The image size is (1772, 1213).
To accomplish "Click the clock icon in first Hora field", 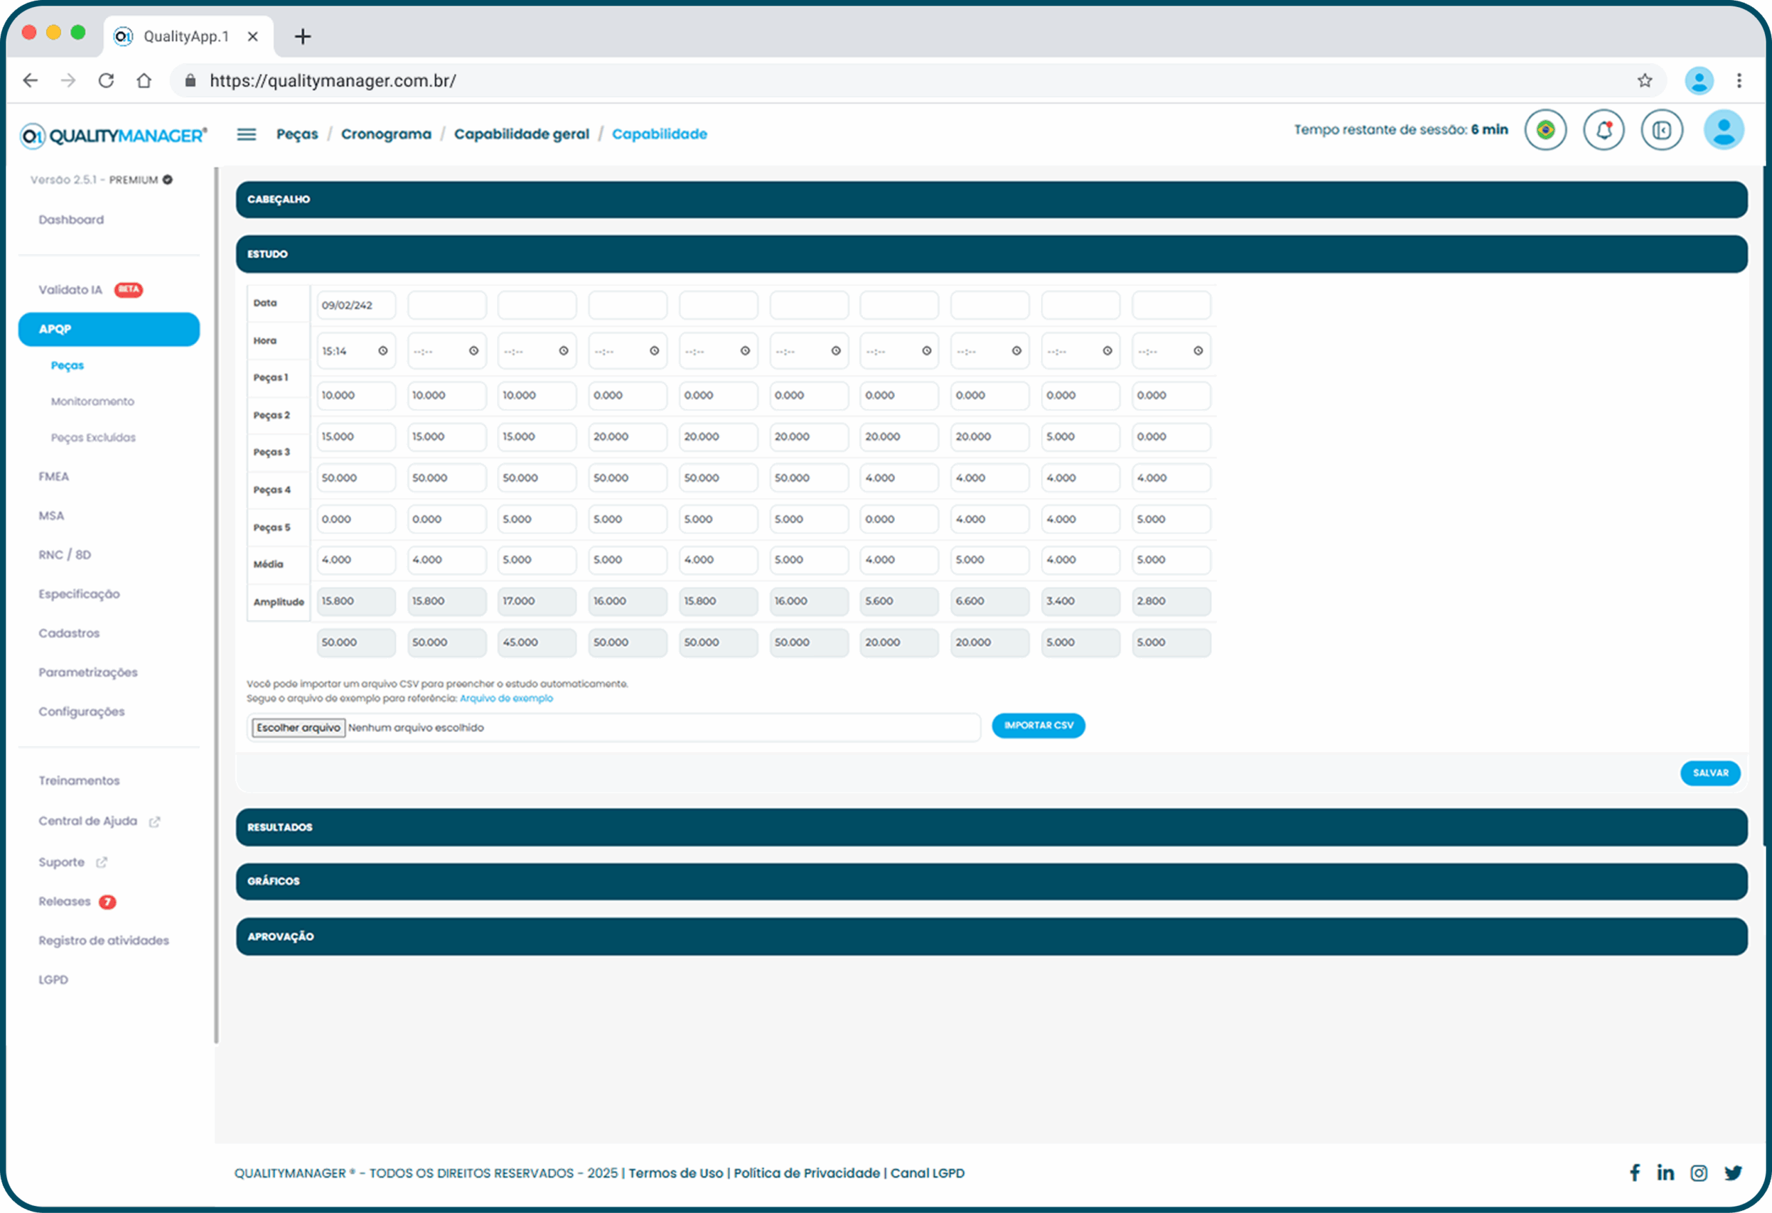I will tap(383, 351).
